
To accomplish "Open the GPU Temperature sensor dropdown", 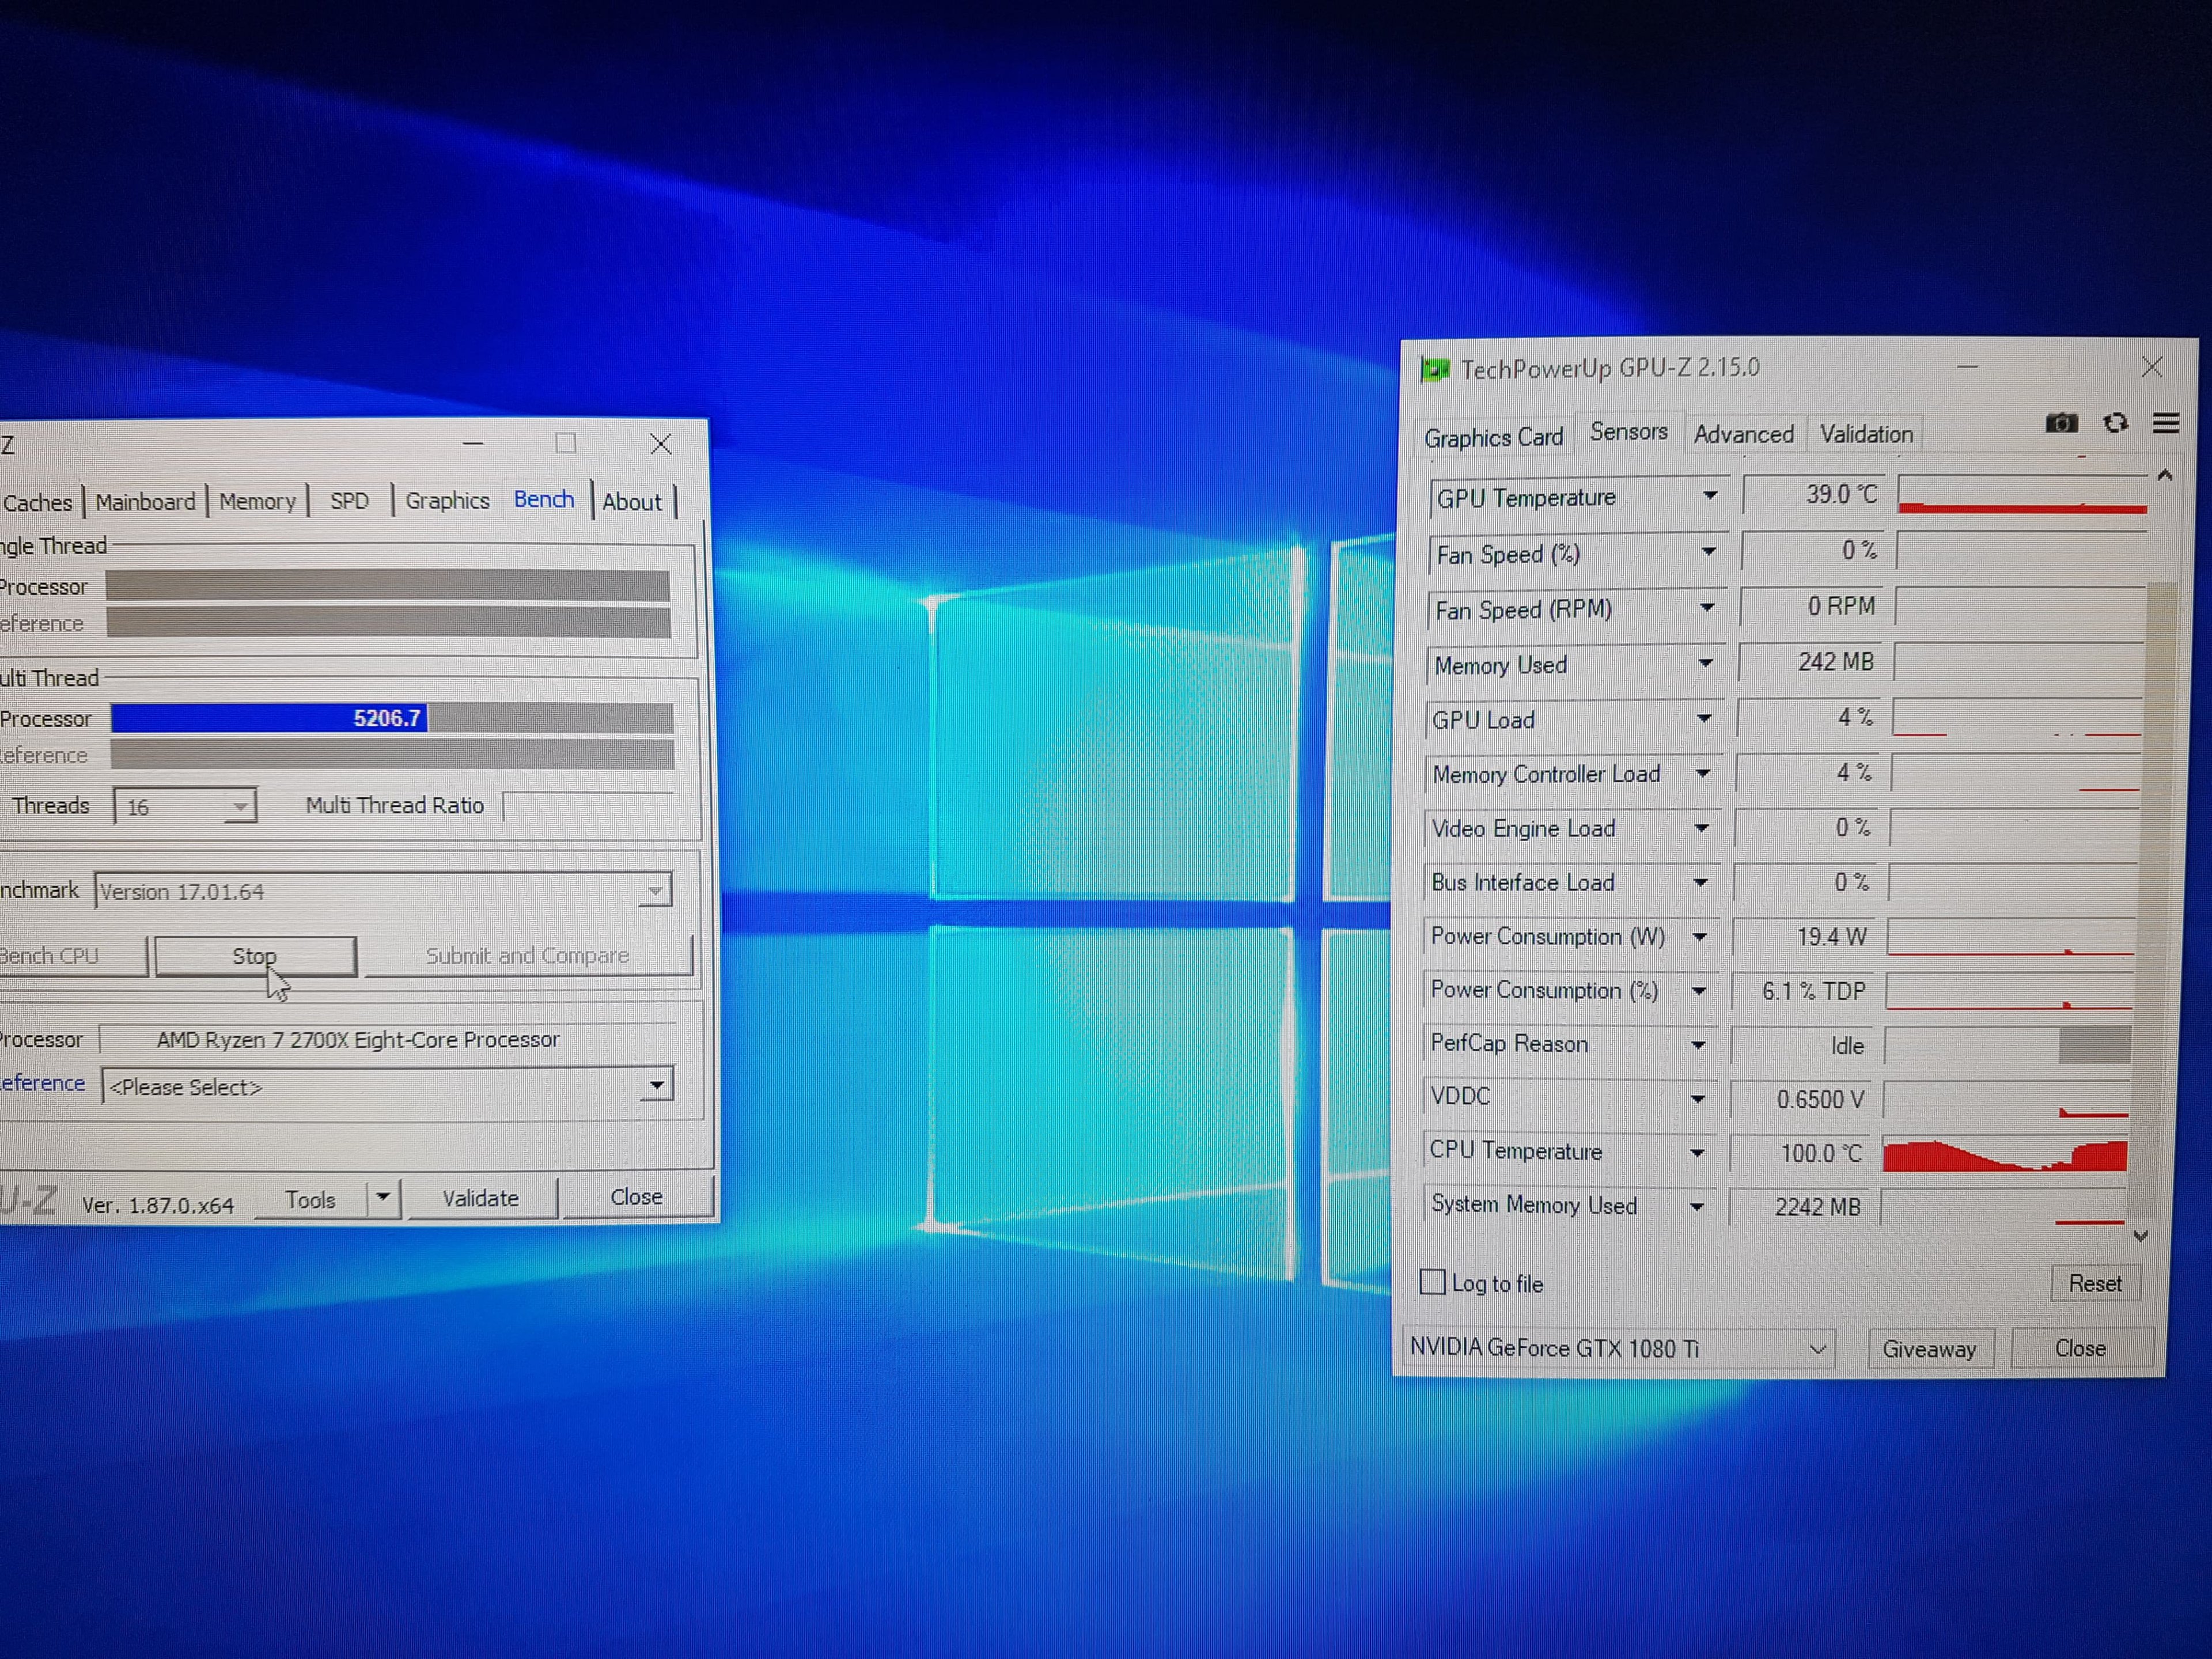I will [x=1710, y=496].
